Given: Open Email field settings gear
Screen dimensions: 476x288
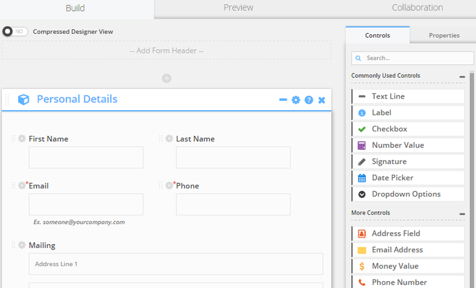Looking at the screenshot, I should (22, 185).
